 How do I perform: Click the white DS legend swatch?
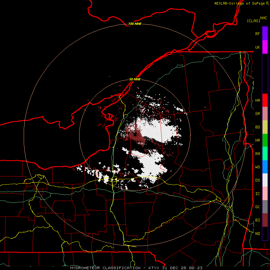(x=265, y=180)
